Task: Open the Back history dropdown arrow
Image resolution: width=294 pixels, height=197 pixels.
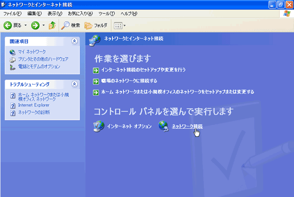Action: tap(26, 25)
